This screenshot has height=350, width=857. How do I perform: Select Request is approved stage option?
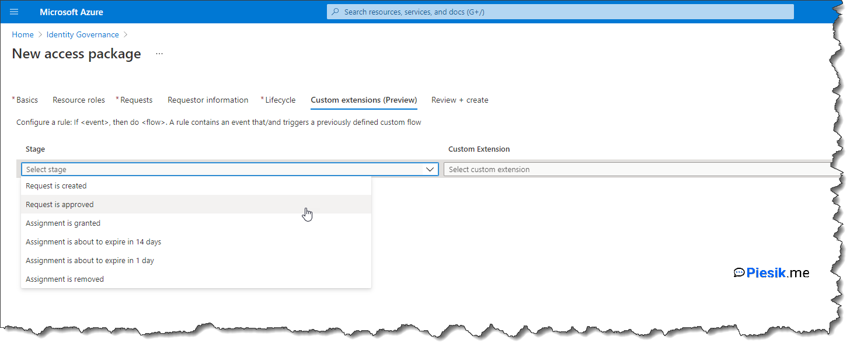tap(60, 205)
